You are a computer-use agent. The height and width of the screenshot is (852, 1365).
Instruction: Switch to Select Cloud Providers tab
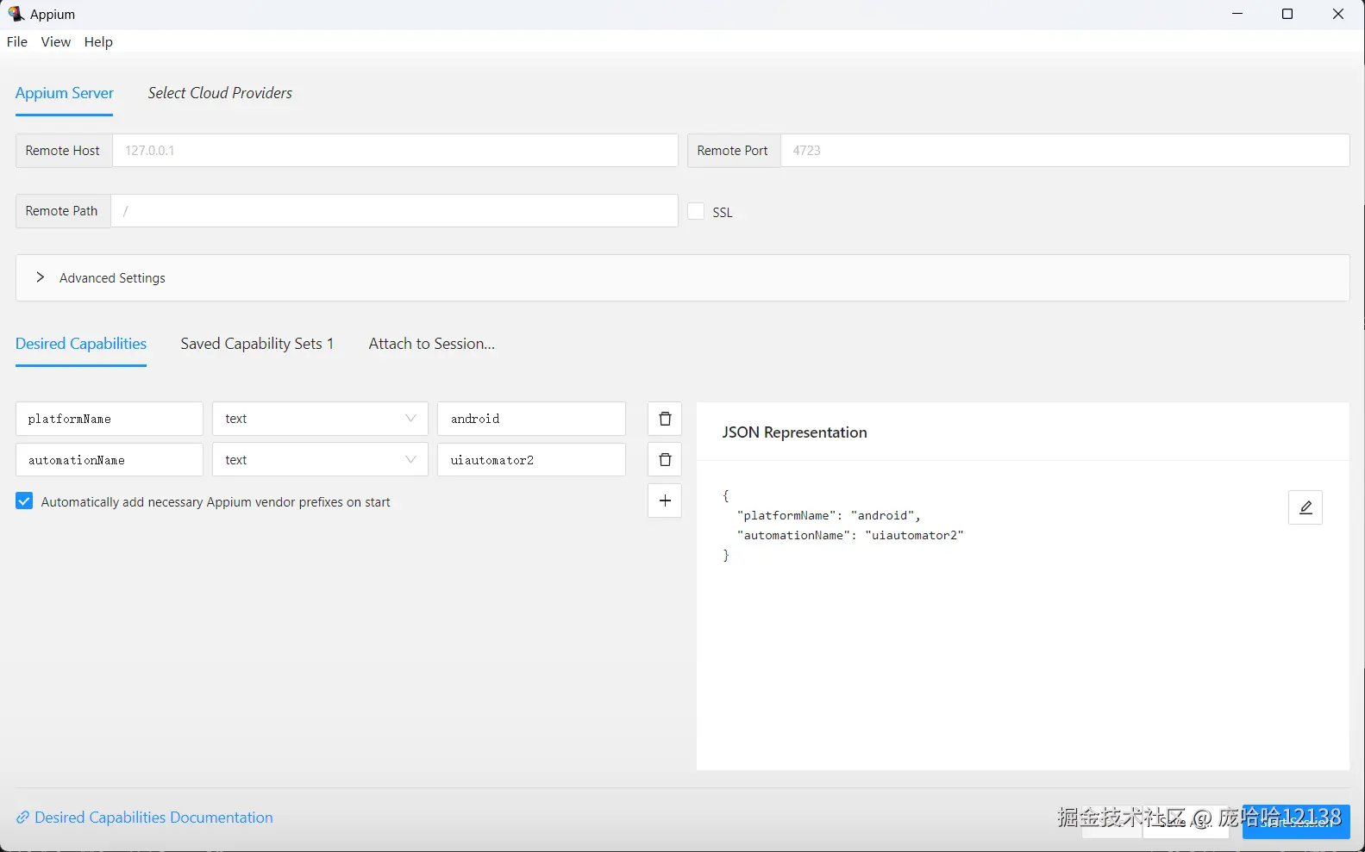coord(220,93)
